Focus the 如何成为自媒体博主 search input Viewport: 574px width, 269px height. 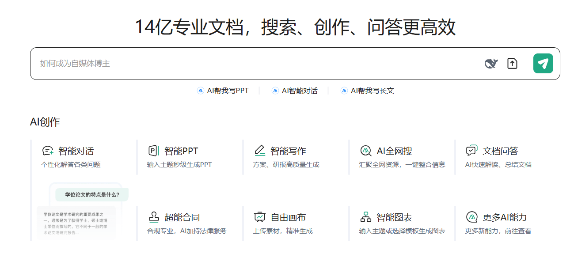click(256, 64)
